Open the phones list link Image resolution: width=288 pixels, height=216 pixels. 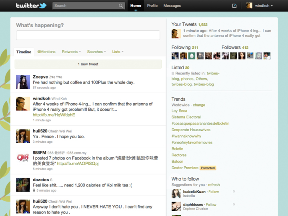[x=187, y=79]
